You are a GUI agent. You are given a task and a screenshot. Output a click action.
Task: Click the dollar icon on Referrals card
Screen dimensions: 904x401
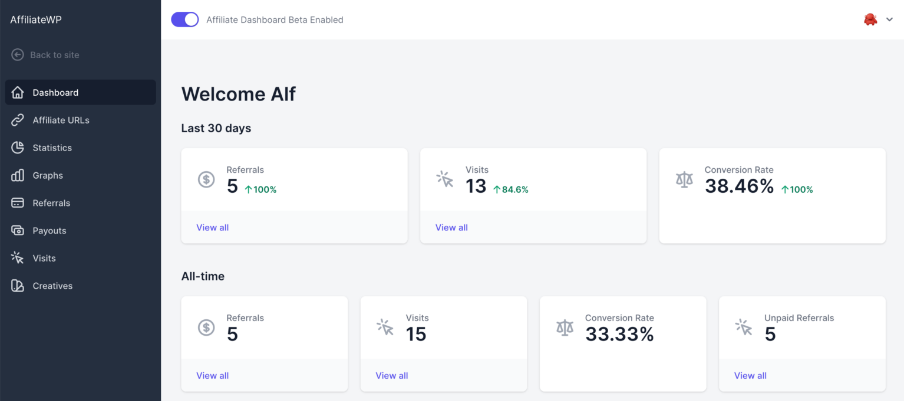[206, 179]
